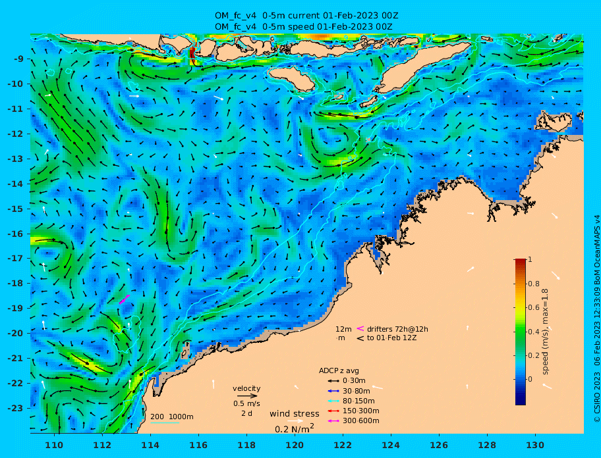This screenshot has width=601, height=458.
Task: Click the magenta drifters legend symbol
Action: click(x=360, y=328)
